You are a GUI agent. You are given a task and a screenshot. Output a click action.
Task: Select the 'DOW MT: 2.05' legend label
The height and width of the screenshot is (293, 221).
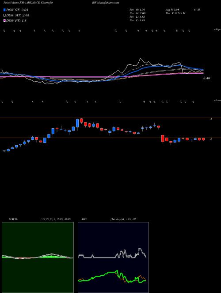pos(18,16)
